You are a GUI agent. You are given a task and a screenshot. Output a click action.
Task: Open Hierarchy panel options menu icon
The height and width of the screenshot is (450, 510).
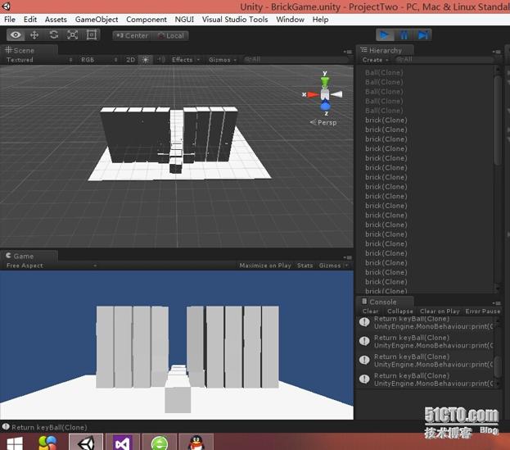pos(497,52)
